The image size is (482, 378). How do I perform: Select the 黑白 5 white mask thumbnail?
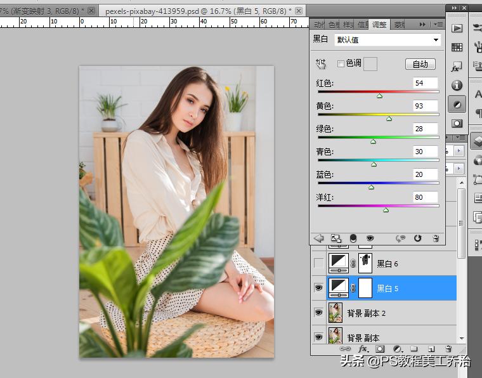(x=365, y=288)
